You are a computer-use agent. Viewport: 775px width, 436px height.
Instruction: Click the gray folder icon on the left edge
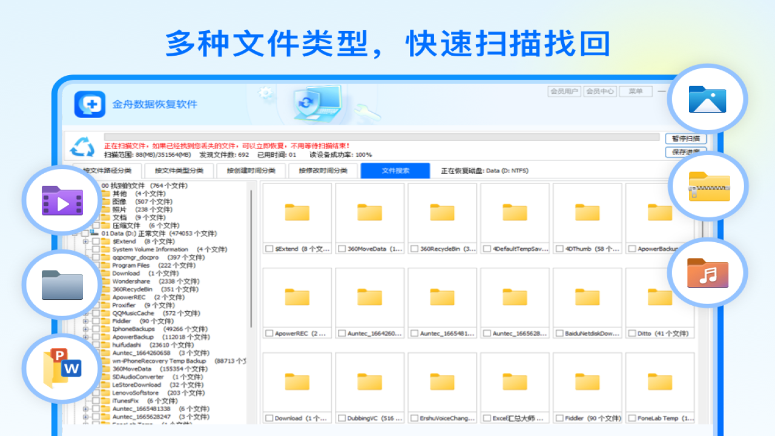[x=61, y=285]
